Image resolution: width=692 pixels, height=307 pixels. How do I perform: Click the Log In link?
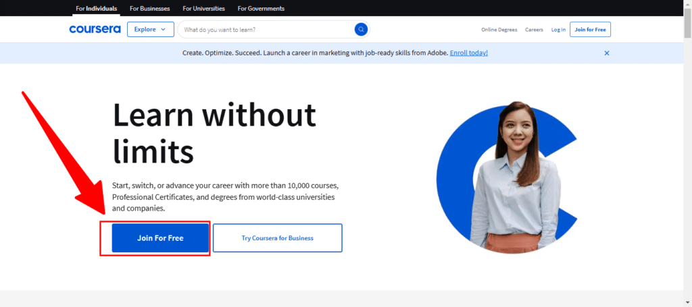pos(558,30)
